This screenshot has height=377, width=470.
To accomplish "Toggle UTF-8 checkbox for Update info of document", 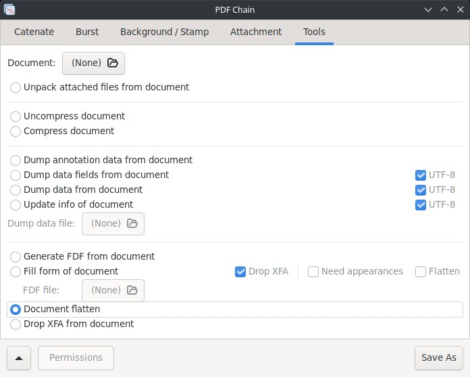I will [421, 205].
